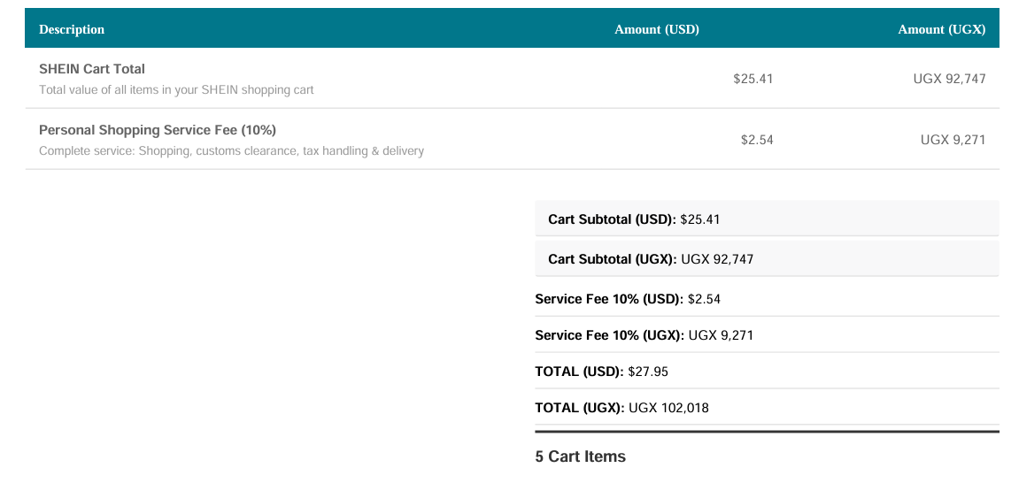Click the TOTAL (UGX) UGX 102,018 line
The height and width of the screenshot is (491, 1011).
[x=767, y=407]
